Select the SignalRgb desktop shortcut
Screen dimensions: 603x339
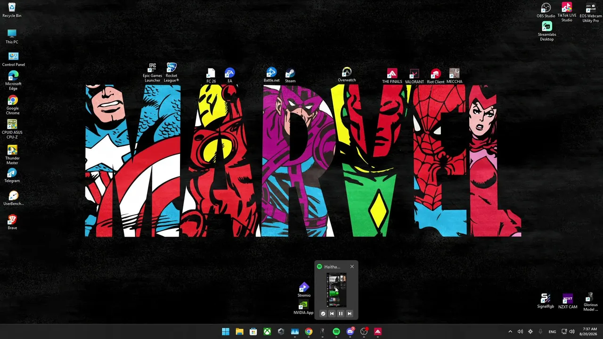(546, 301)
